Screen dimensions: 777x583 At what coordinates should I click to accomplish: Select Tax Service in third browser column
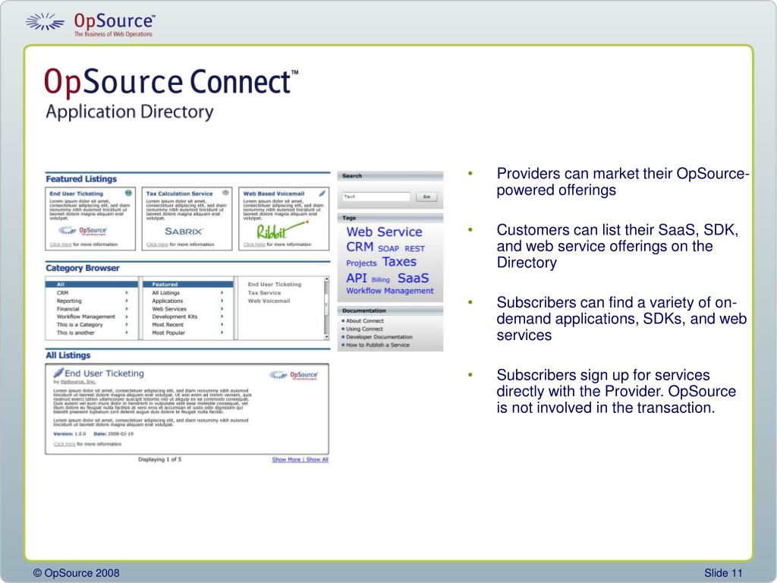click(264, 293)
